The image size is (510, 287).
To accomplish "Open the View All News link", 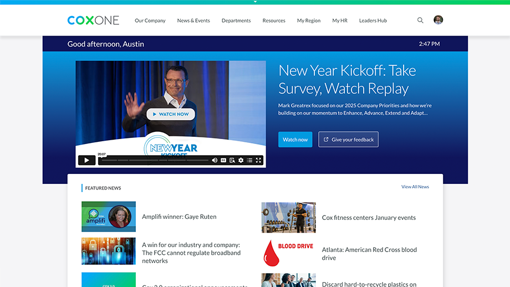I will (415, 187).
